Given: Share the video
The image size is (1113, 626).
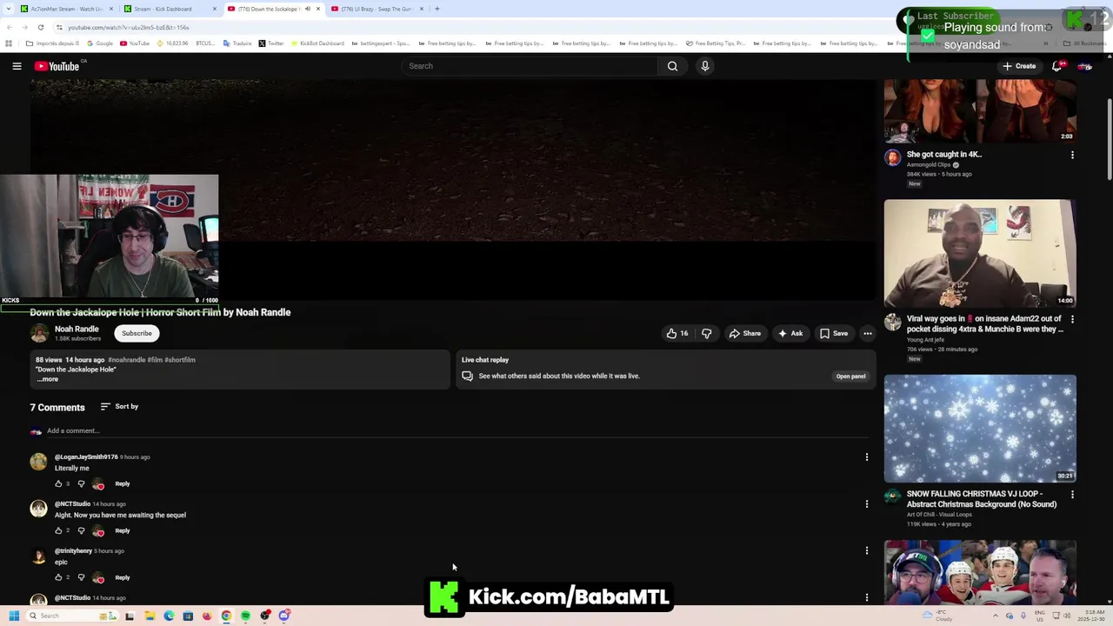Looking at the screenshot, I should pos(745,333).
